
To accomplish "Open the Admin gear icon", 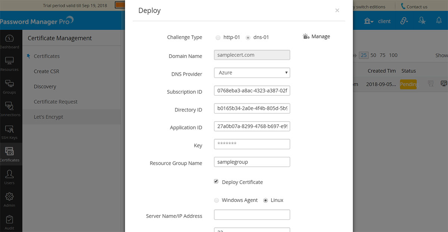I will 9,197.
